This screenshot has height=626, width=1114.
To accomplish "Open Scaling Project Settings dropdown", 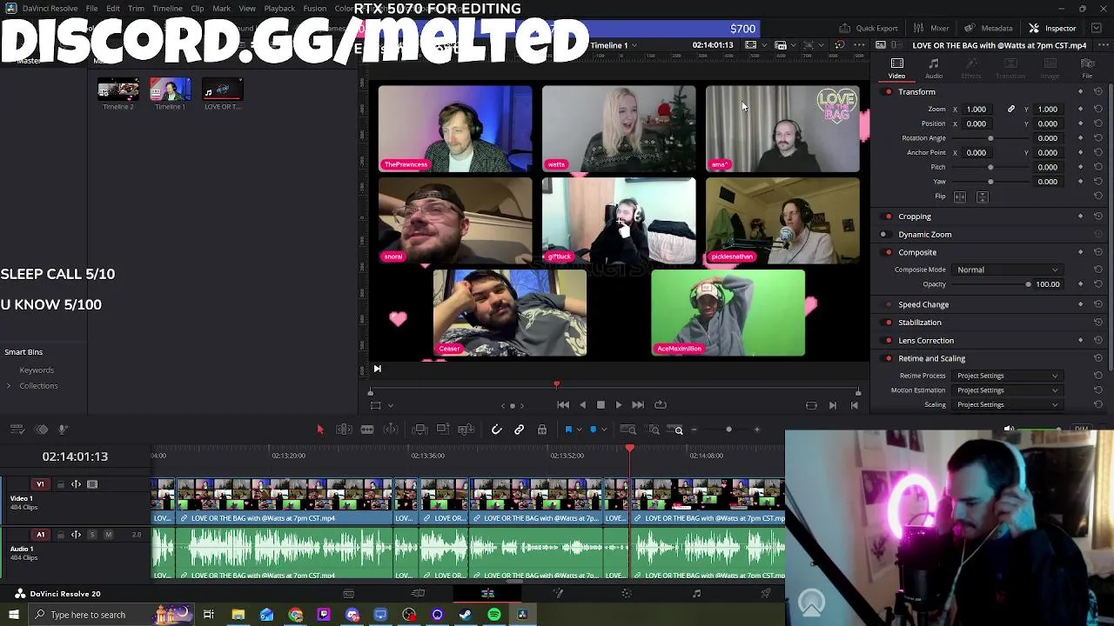I will point(1007,405).
